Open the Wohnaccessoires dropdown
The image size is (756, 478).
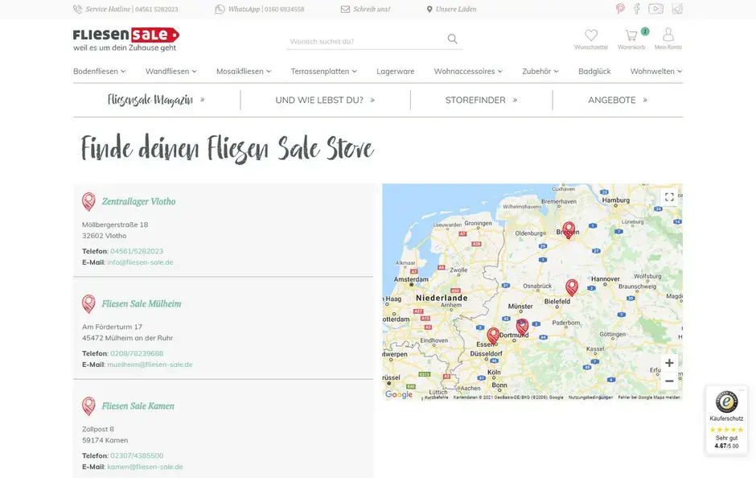467,71
